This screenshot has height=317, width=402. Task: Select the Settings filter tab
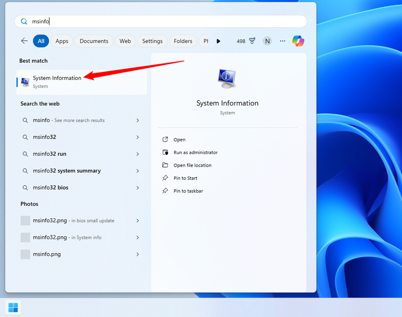[x=152, y=41]
